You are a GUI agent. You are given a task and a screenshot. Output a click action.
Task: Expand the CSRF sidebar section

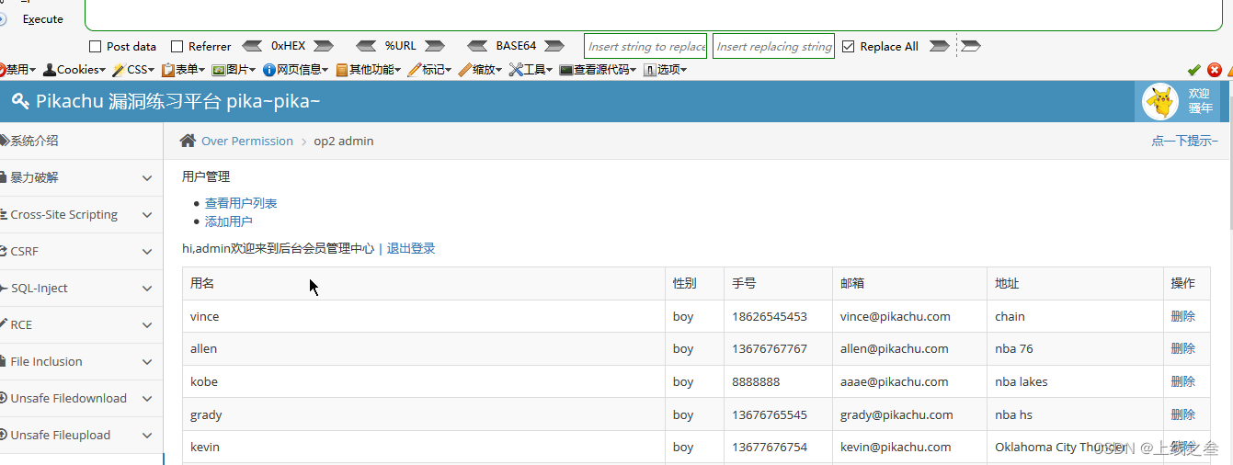click(81, 251)
